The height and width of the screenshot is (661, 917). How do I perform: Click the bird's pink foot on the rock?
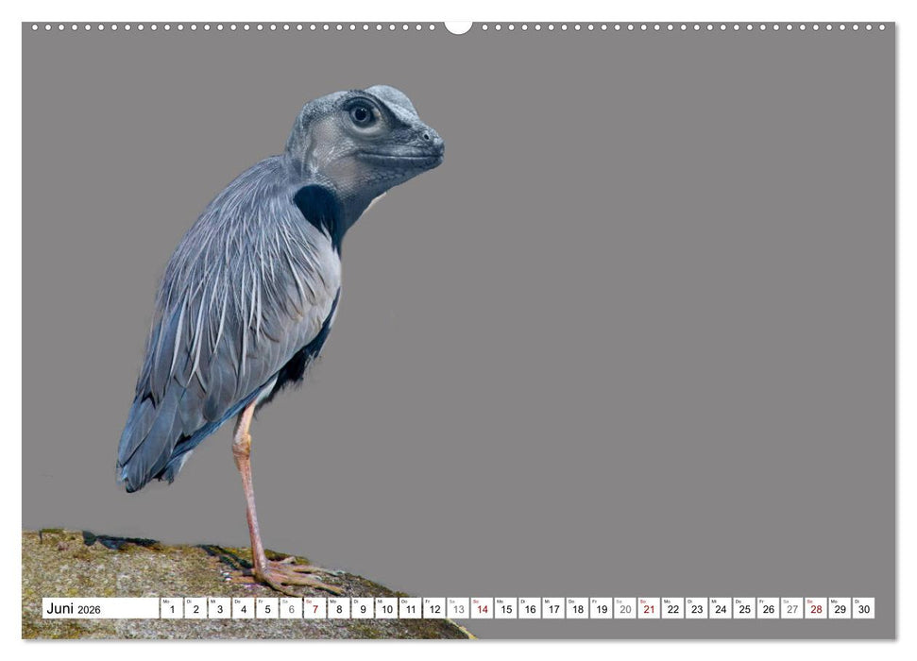point(288,573)
